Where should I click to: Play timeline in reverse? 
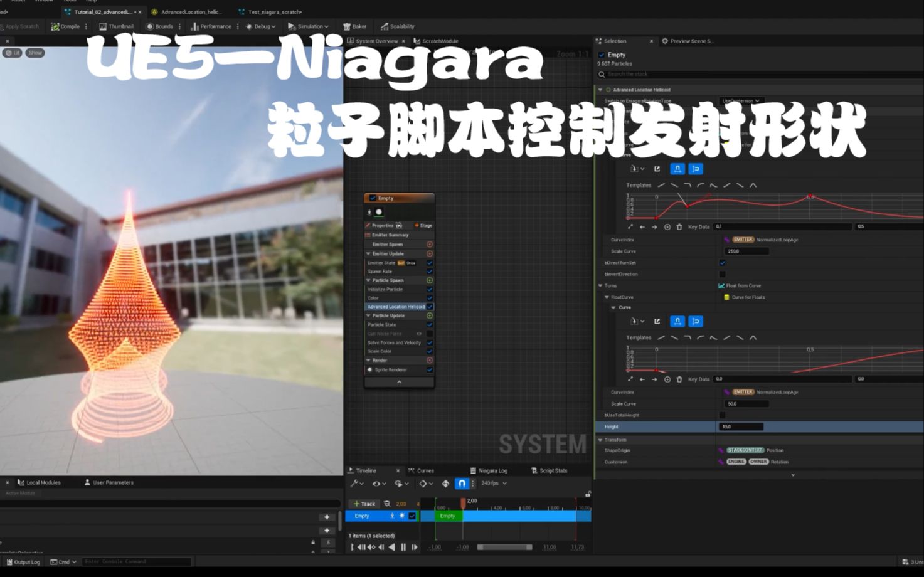click(392, 547)
